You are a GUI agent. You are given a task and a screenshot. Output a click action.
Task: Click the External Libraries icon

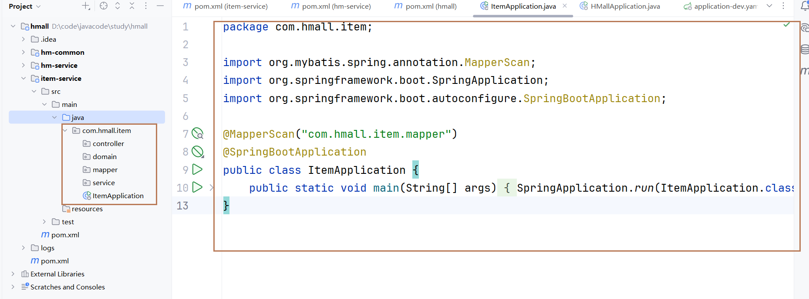click(25, 274)
